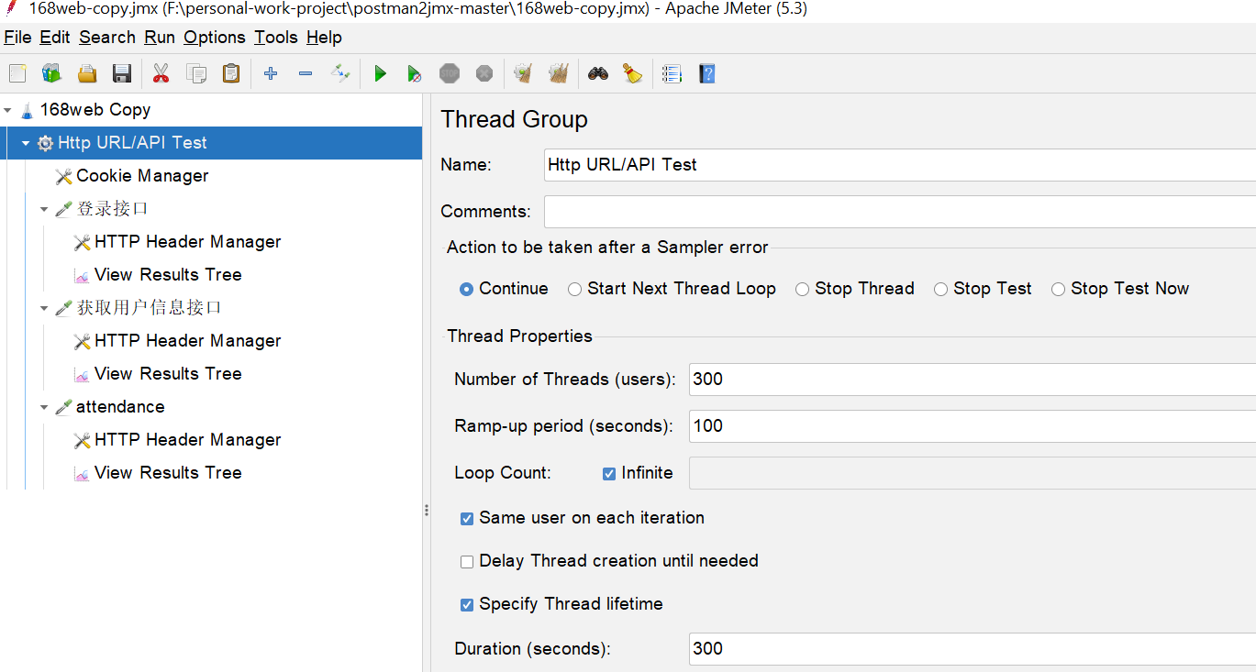This screenshot has width=1256, height=672.
Task: Select View Results Tree under 获取用户信息接口
Action: click(x=168, y=374)
